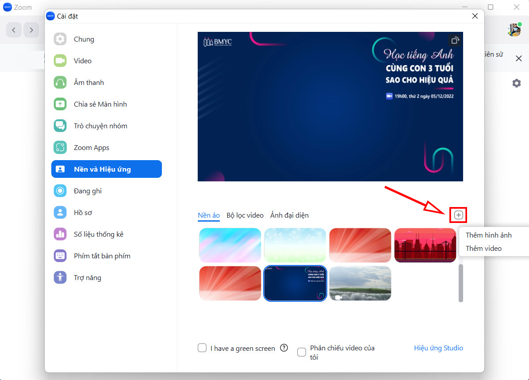This screenshot has width=529, height=380.
Task: Open the Phím tắt bàn phím keyboard icon
Action: click(60, 256)
